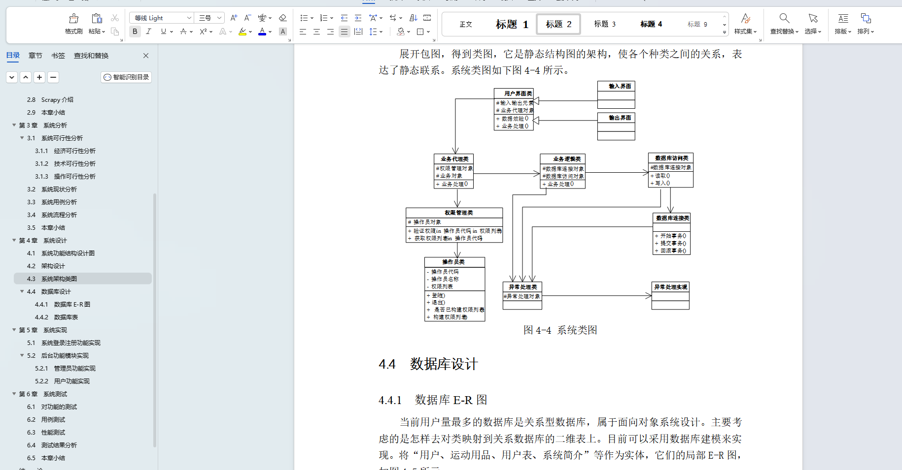Image resolution: width=902 pixels, height=470 pixels.
Task: Apply 标题 1 style
Action: point(512,24)
